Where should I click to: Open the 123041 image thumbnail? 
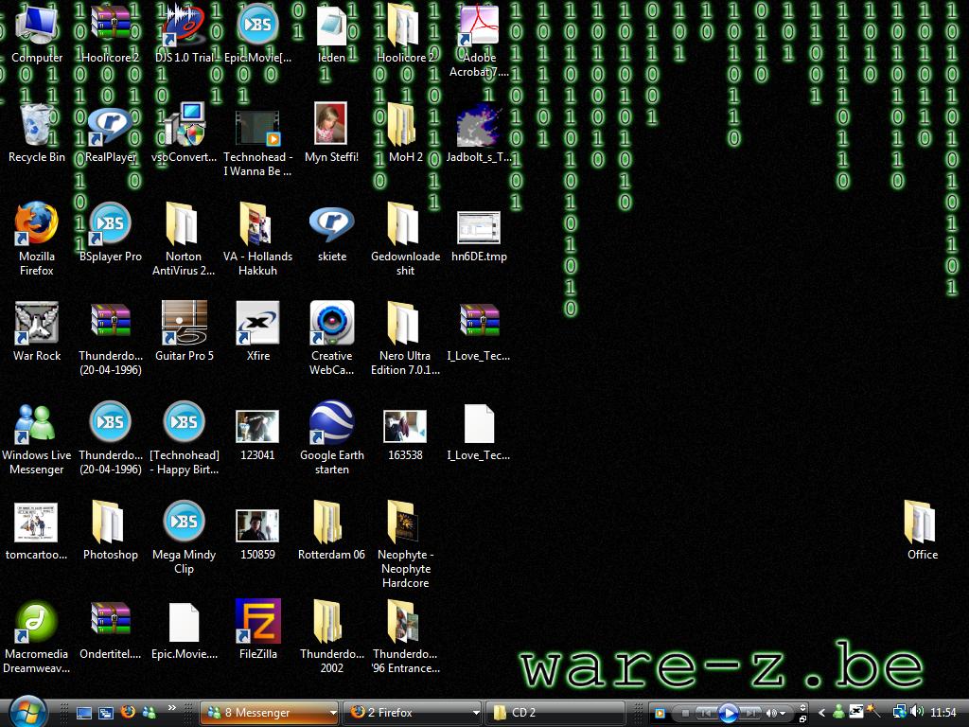(x=257, y=435)
